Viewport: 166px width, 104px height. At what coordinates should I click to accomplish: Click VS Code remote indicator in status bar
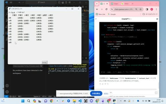[x=6, y=96]
